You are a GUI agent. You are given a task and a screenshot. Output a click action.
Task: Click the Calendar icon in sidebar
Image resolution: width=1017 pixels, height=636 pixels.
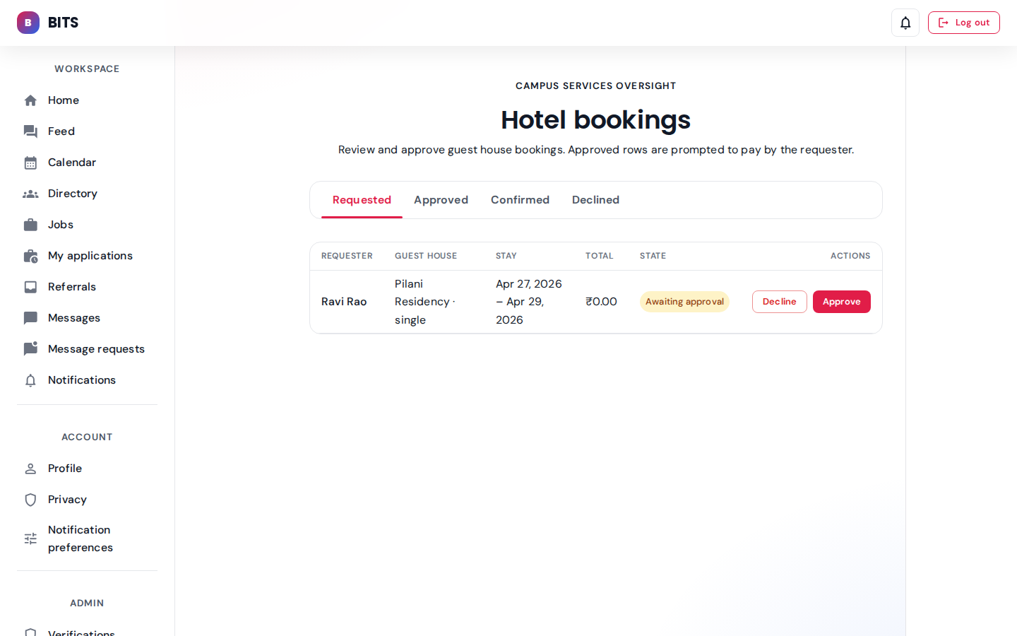click(30, 163)
